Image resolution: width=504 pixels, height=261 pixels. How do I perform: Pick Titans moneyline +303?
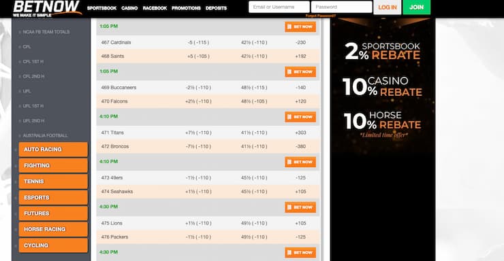[x=300, y=133]
